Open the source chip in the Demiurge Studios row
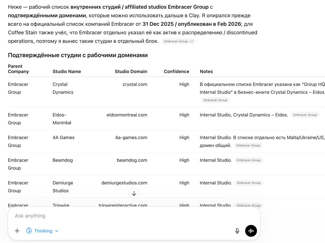The height and width of the screenshot is (243, 325). (x=249, y=183)
